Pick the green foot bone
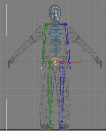 50,126
